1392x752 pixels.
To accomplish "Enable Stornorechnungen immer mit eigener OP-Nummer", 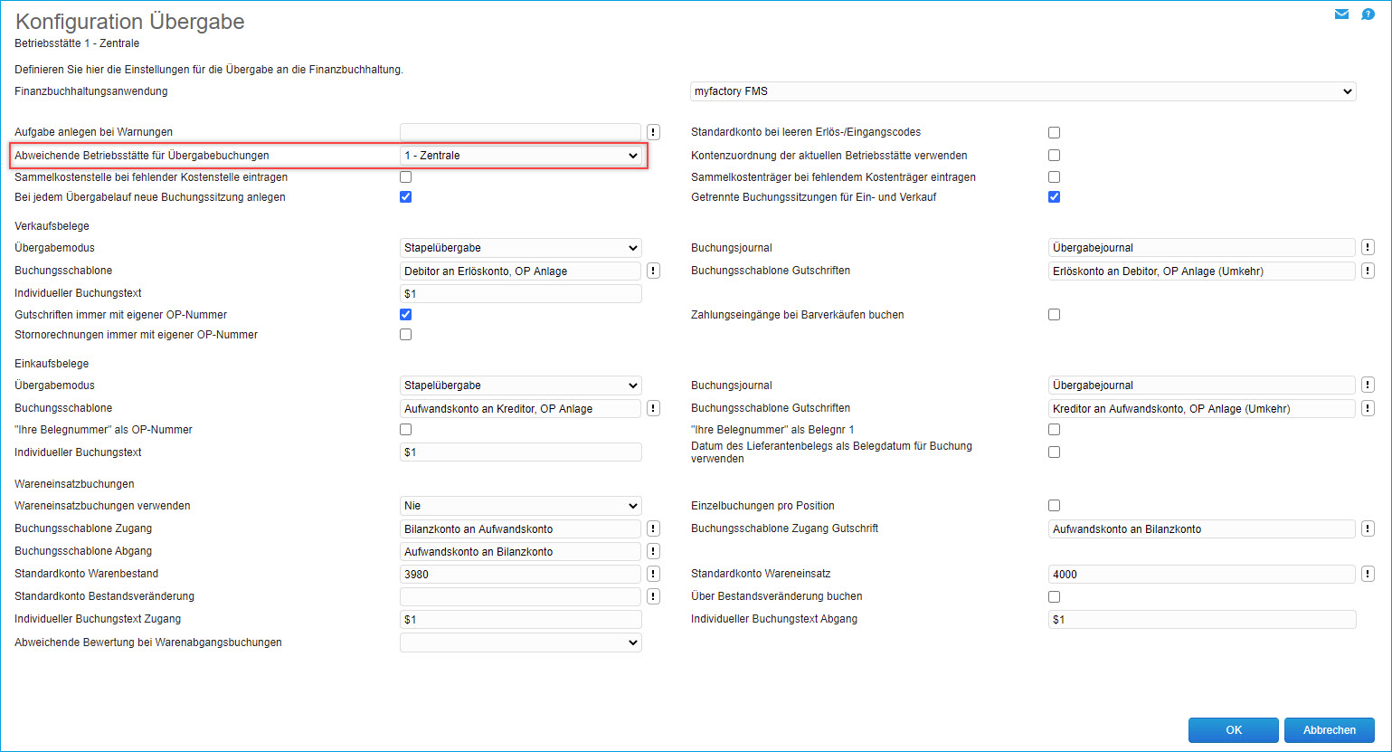I will click(x=405, y=335).
